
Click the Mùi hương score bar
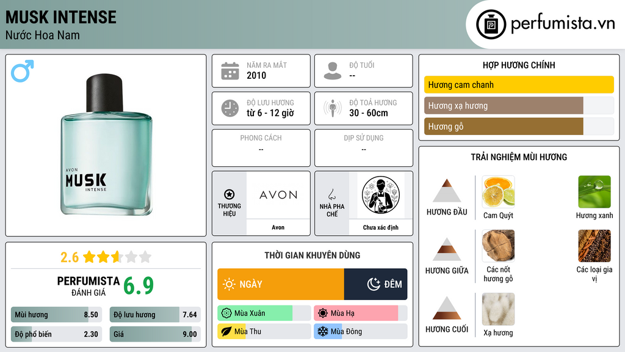pos(56,315)
